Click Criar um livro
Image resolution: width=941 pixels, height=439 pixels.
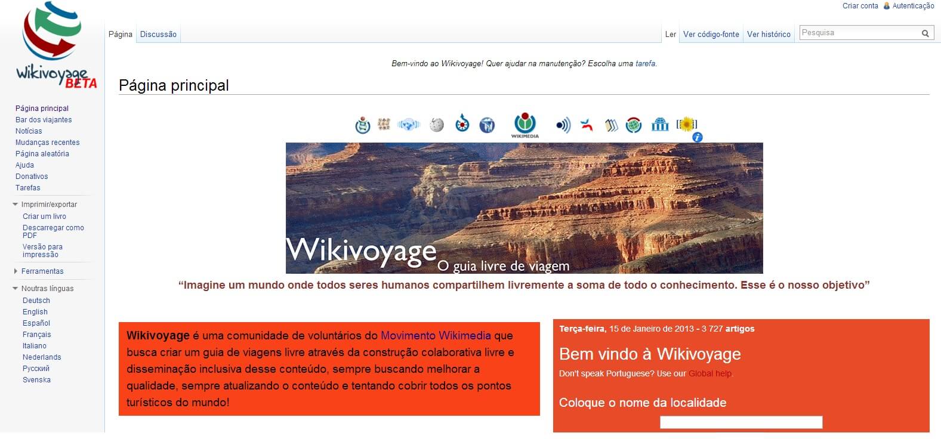(x=44, y=217)
